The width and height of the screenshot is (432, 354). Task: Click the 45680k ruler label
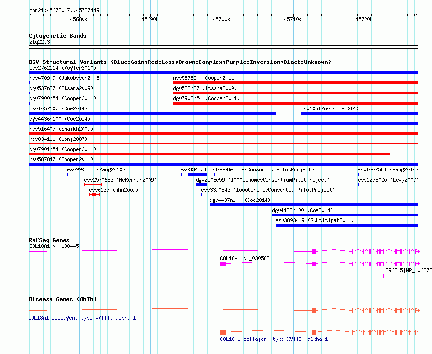(x=79, y=19)
